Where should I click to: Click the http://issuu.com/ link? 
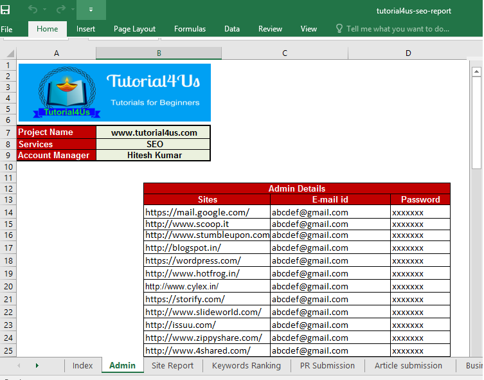(181, 325)
